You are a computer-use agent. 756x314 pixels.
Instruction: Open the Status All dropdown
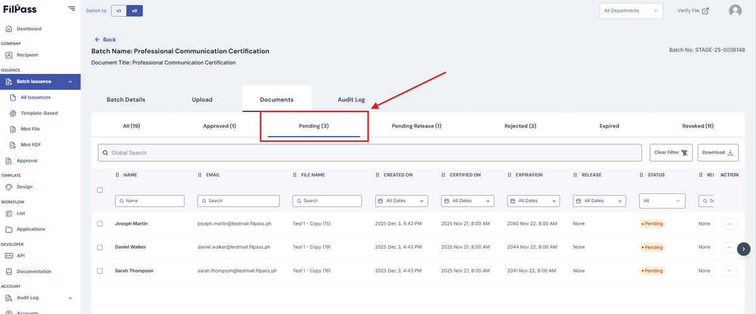[x=662, y=201]
